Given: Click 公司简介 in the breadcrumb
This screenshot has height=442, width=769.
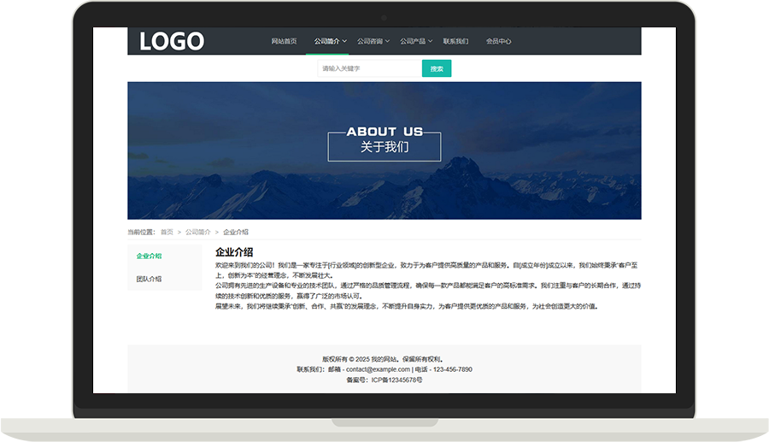Looking at the screenshot, I should [x=198, y=232].
